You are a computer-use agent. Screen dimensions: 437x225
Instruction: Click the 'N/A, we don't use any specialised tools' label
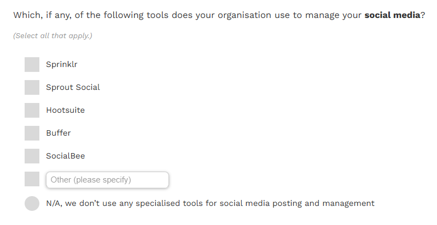[x=210, y=203]
